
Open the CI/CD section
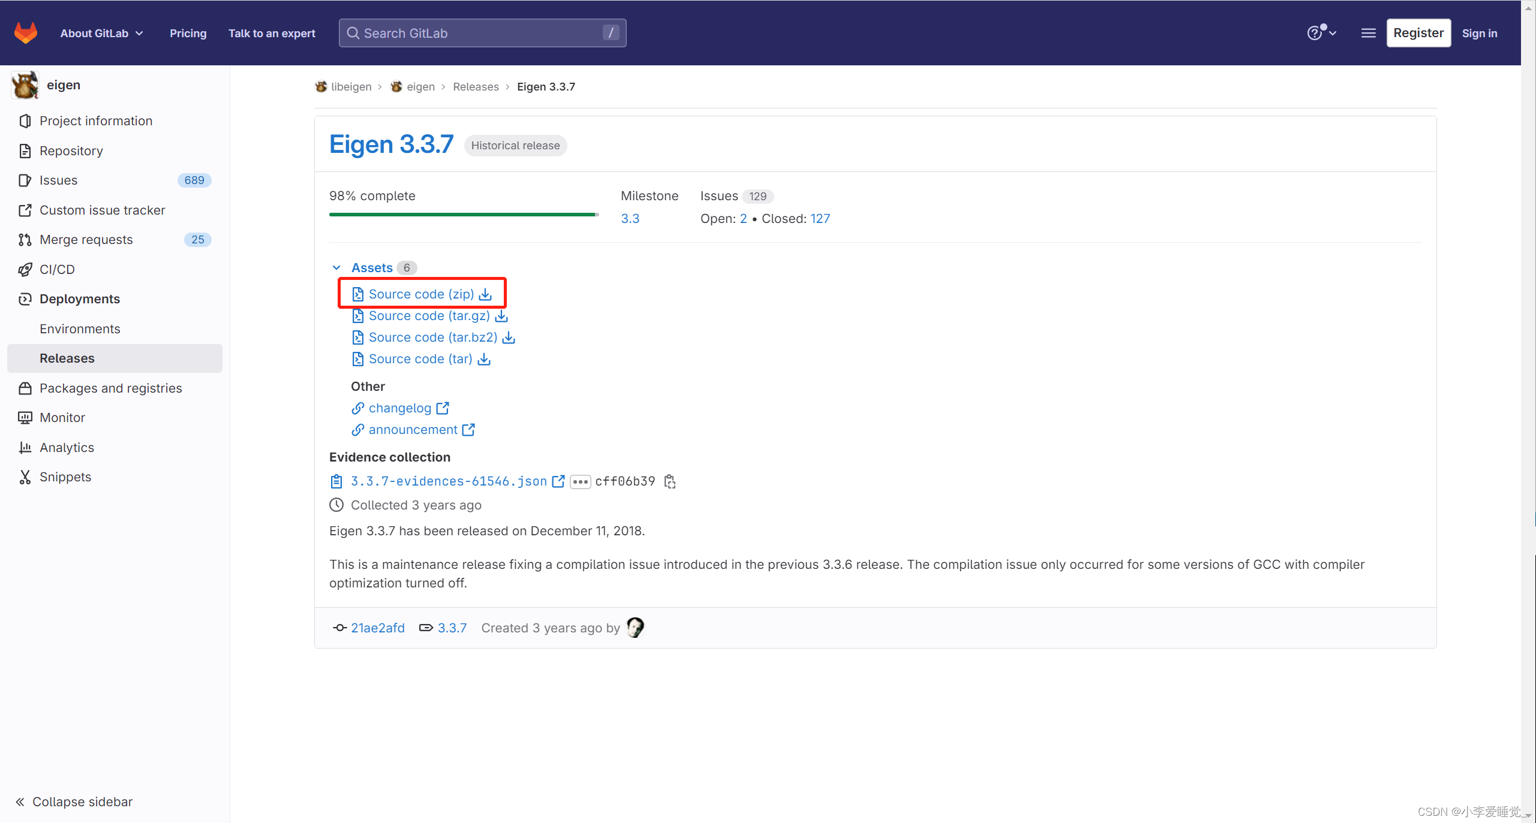(57, 269)
